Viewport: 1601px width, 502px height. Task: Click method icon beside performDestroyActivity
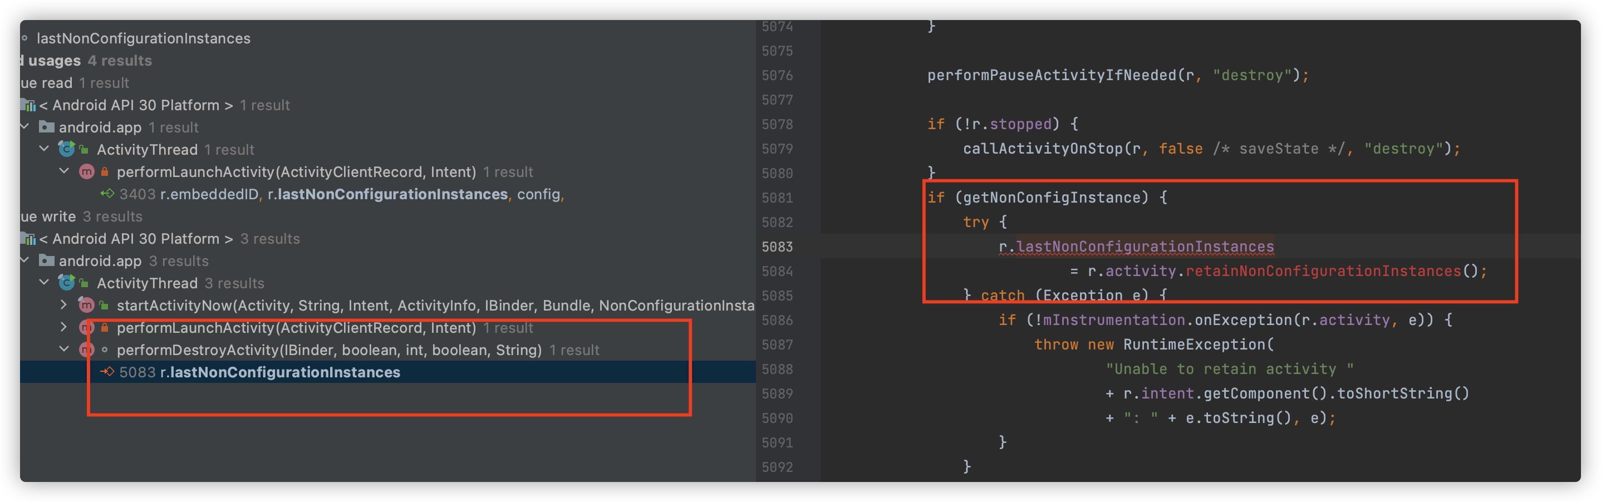(x=86, y=350)
